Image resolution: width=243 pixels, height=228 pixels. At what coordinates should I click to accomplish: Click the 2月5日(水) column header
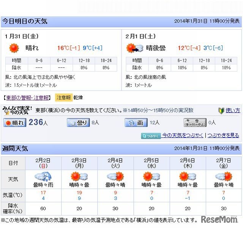point(151,163)
